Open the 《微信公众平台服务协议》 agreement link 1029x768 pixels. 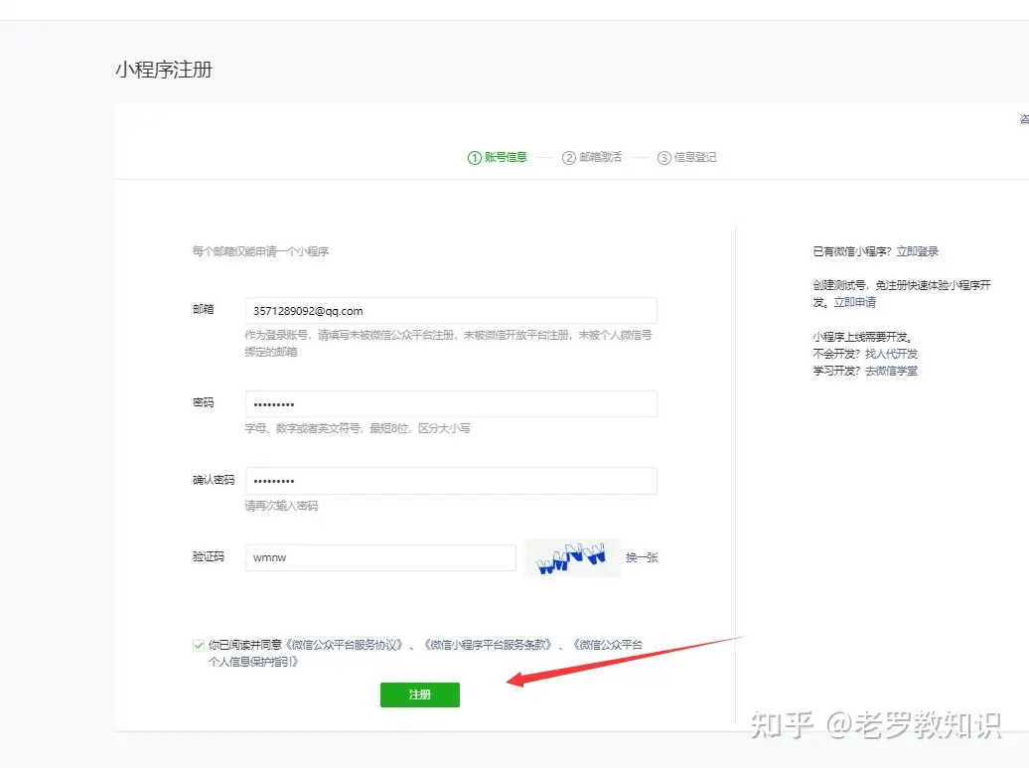click(344, 645)
